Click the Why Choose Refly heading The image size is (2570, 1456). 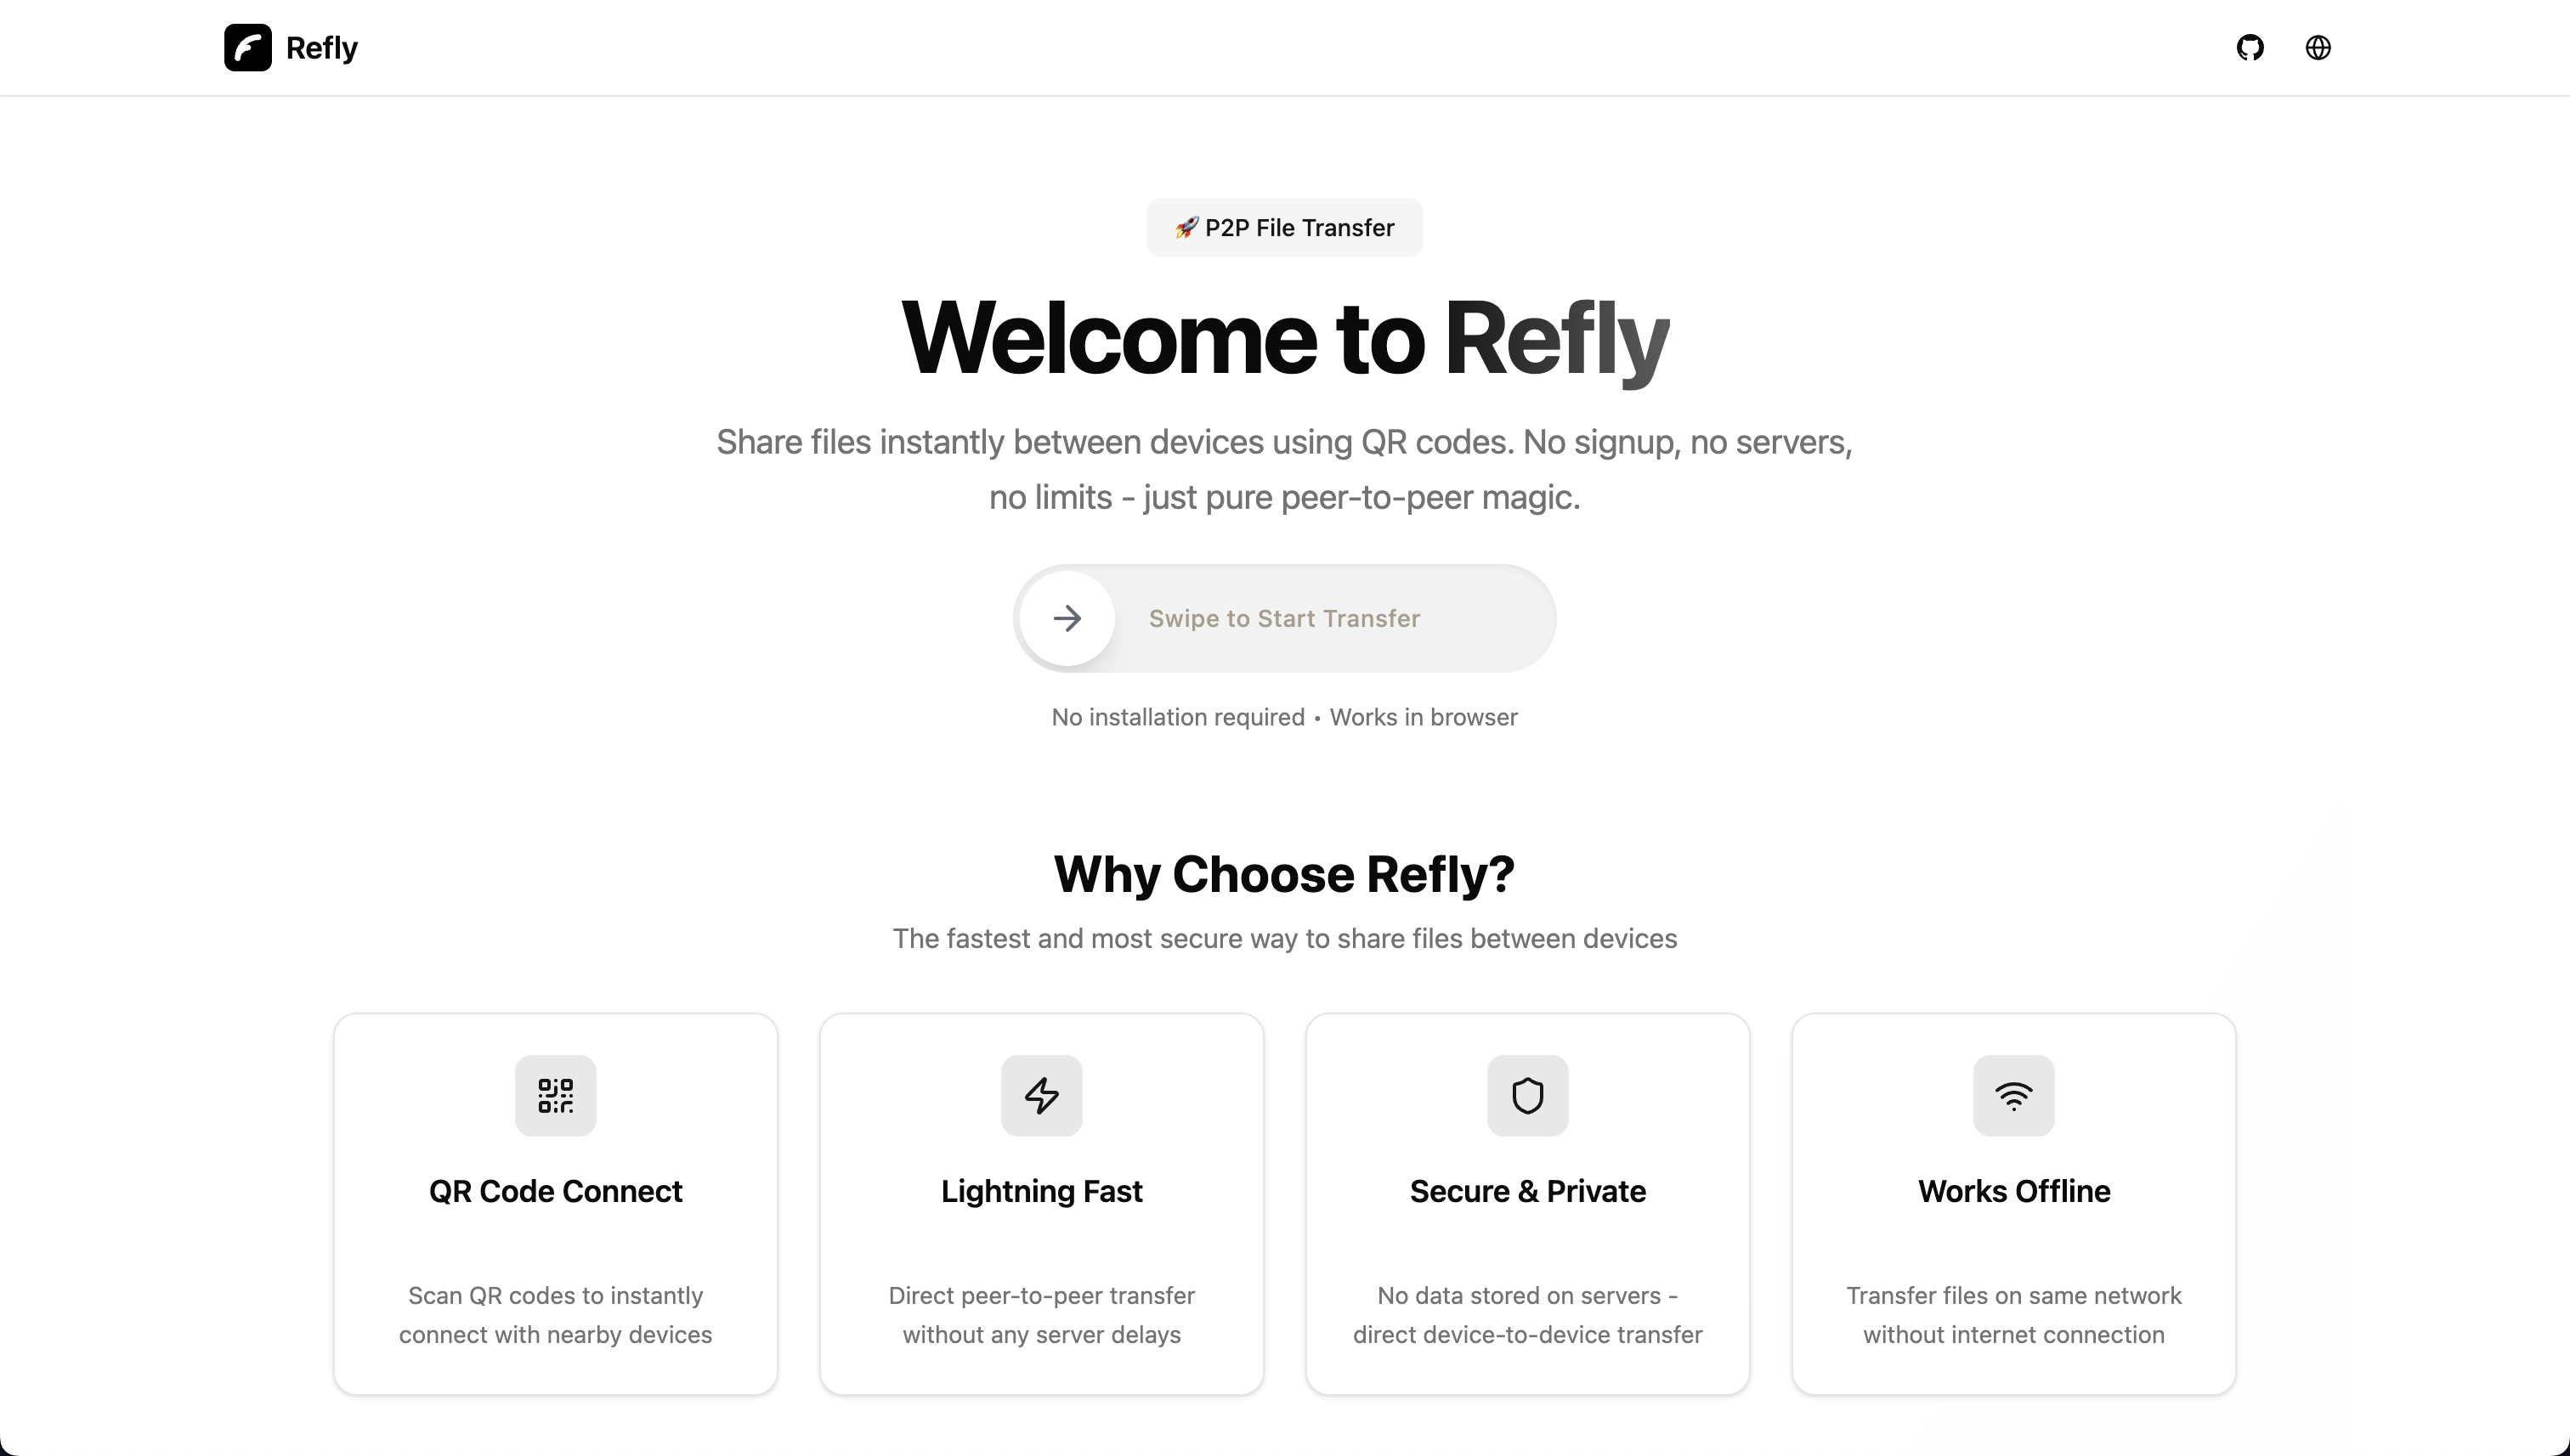tap(1284, 874)
